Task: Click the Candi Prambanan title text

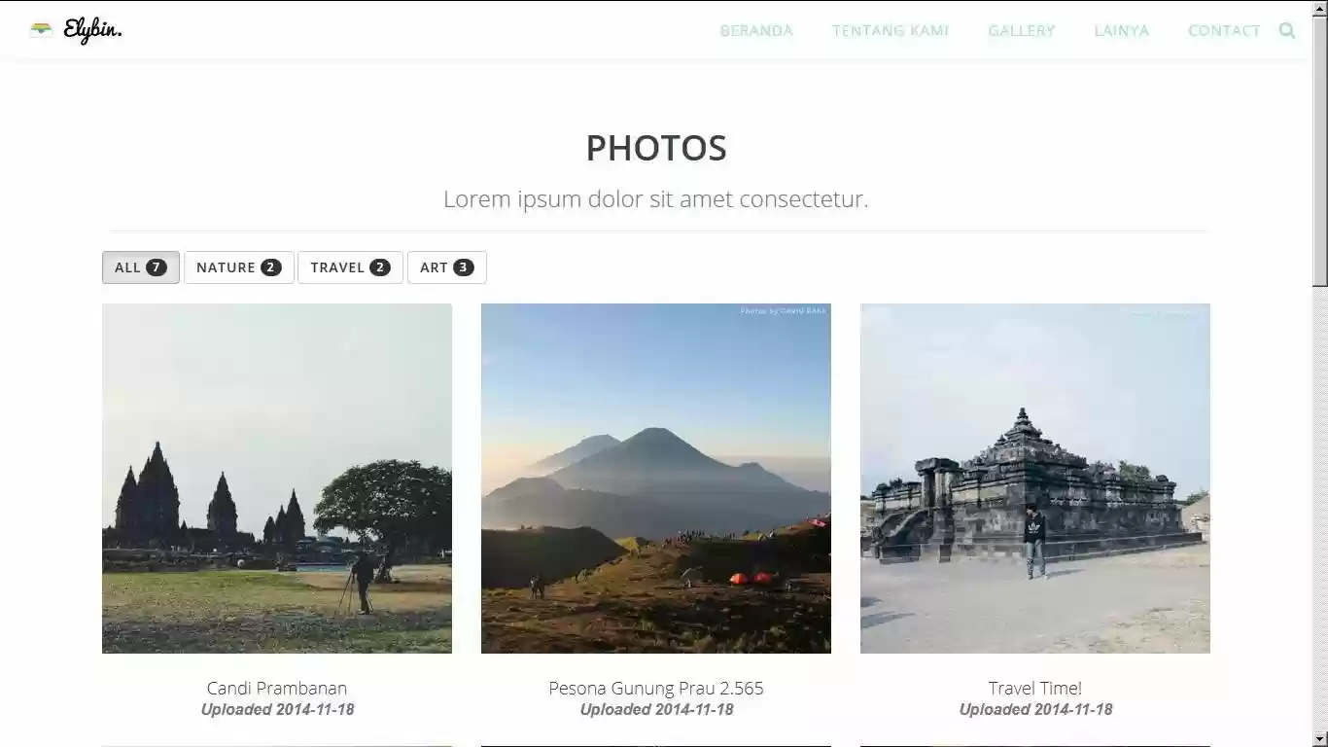Action: (x=277, y=688)
